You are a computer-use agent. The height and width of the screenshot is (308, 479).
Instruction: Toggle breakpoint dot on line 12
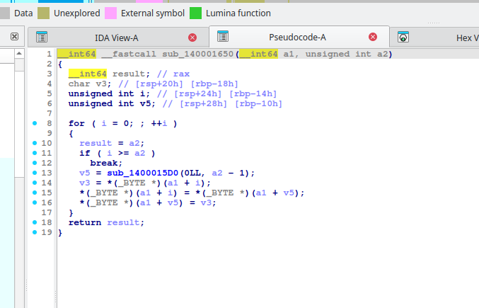35,163
